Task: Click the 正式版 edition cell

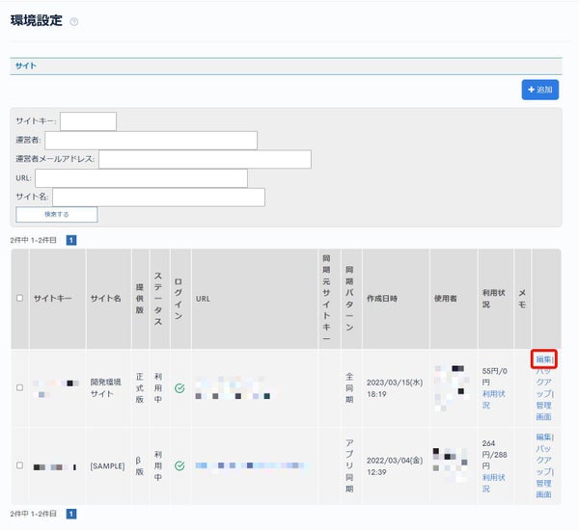Action: [140, 388]
